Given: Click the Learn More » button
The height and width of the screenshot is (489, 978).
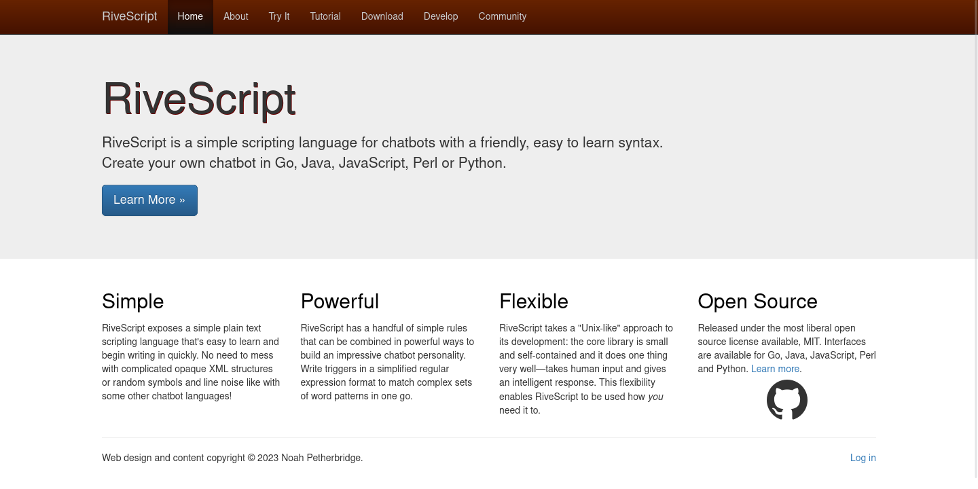Looking at the screenshot, I should click(149, 200).
